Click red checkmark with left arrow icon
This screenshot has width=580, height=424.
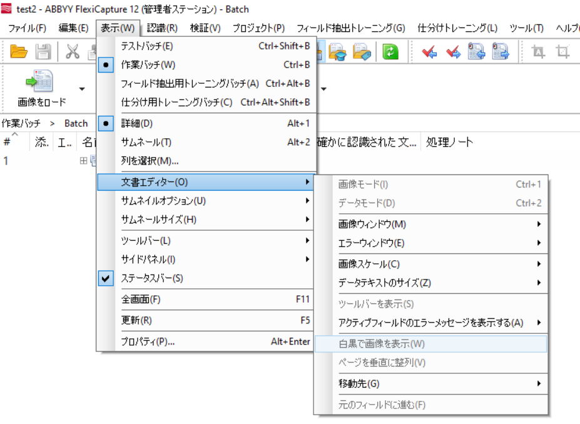[429, 52]
